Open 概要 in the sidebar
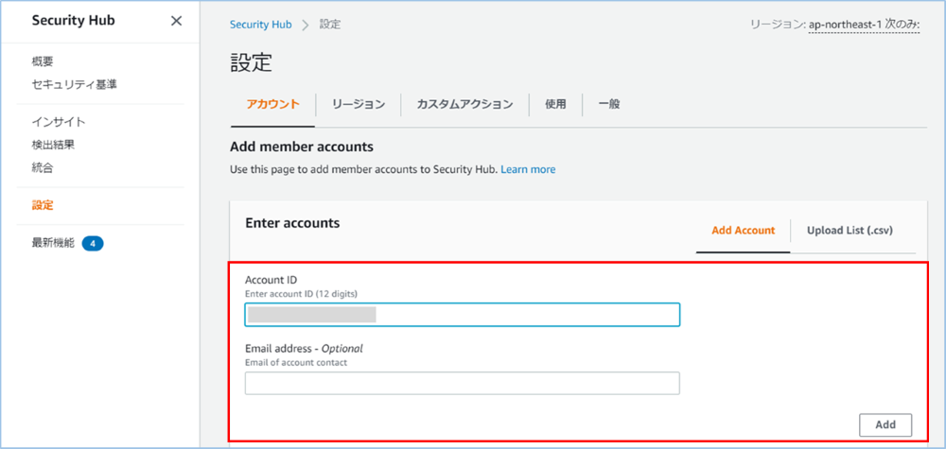The width and height of the screenshot is (946, 449). [43, 61]
